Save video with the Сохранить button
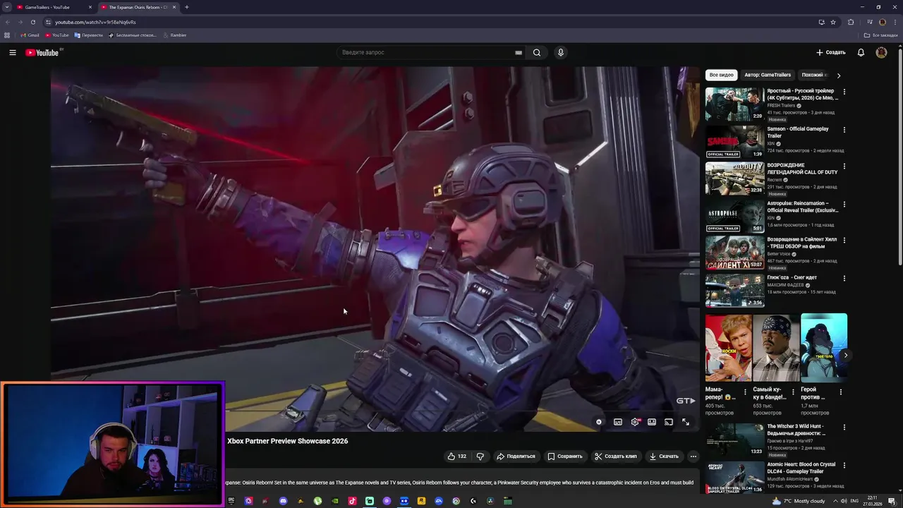 point(565,456)
